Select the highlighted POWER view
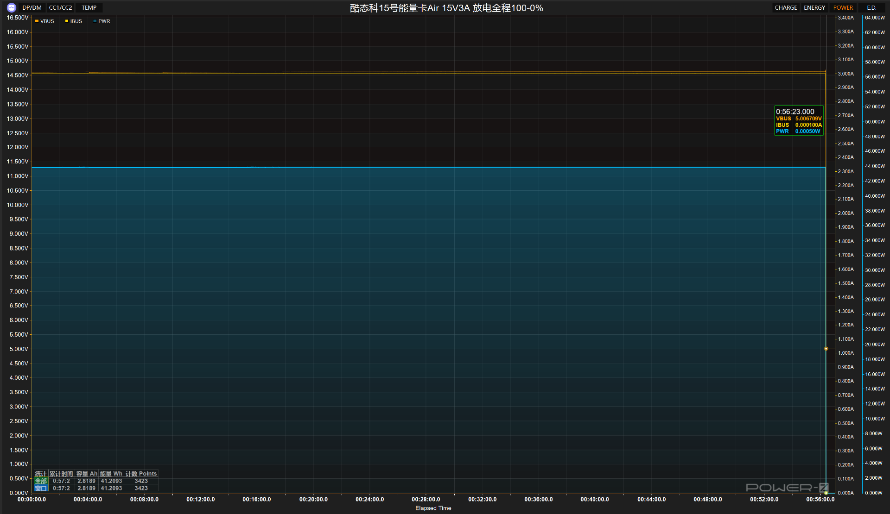890x514 pixels. [x=843, y=8]
